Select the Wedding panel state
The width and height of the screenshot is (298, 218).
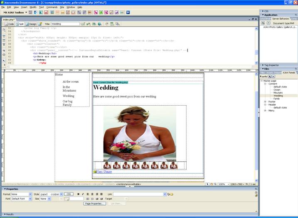(278, 96)
